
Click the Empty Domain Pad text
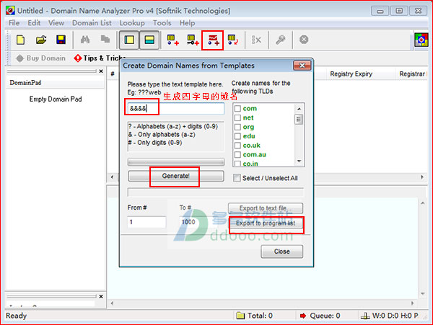point(56,99)
